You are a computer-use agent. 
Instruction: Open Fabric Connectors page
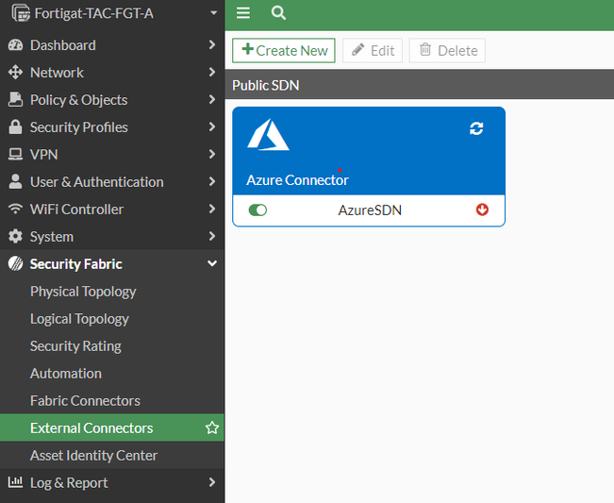[85, 401]
